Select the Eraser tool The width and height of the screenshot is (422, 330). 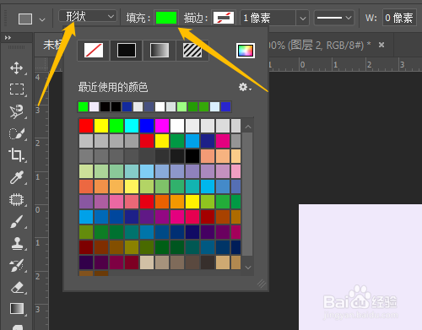[17, 288]
